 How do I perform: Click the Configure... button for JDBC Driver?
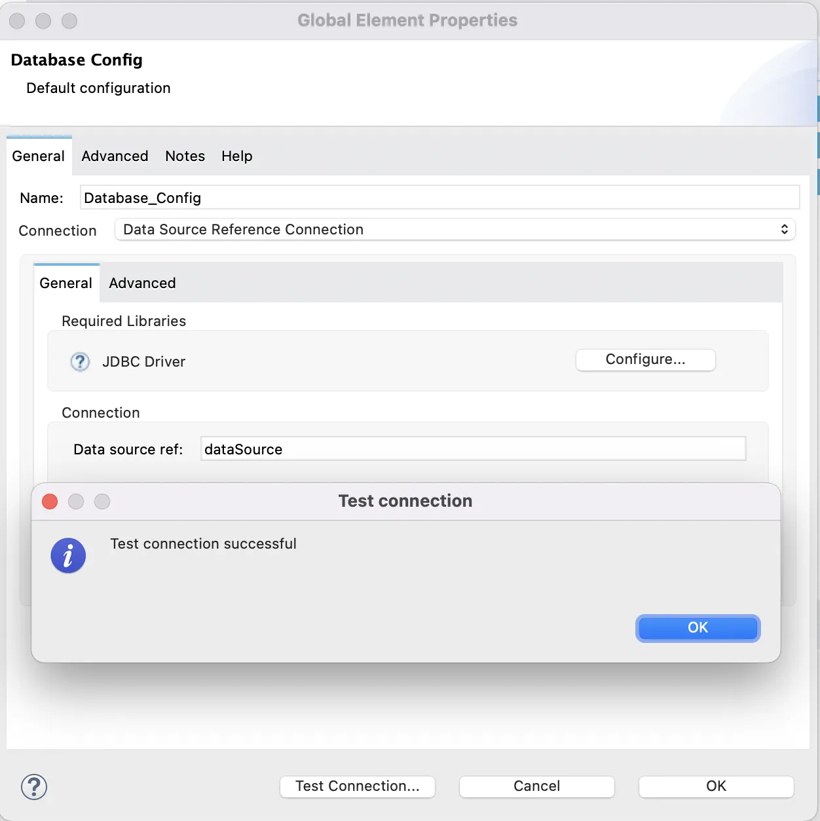(646, 359)
